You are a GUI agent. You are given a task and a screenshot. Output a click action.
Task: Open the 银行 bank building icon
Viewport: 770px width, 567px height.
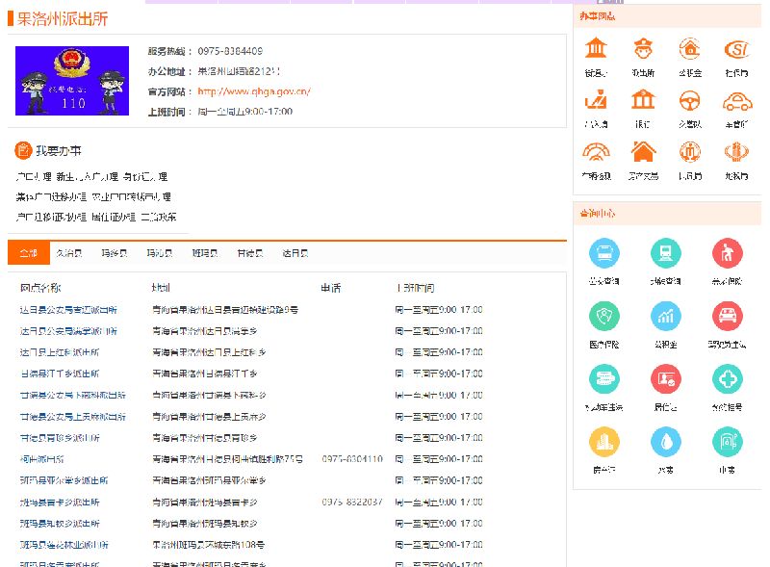click(x=643, y=101)
